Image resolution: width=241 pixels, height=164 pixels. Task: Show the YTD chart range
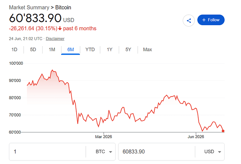click(90, 50)
